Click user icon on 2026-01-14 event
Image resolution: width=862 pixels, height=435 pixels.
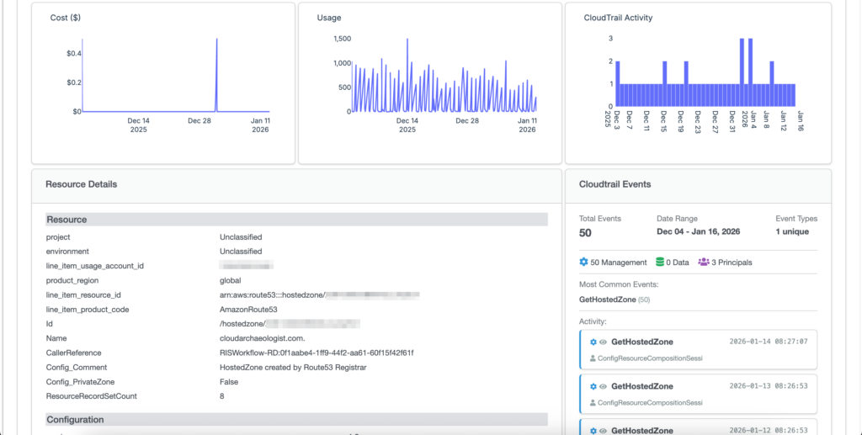click(593, 358)
